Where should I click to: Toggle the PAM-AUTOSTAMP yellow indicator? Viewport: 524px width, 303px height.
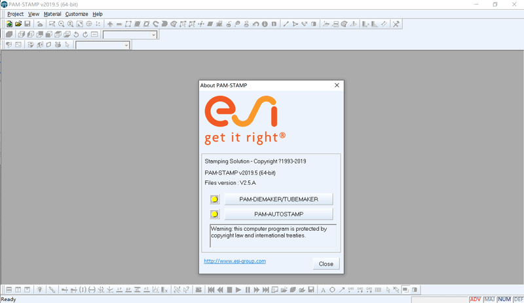pyautogui.click(x=215, y=214)
